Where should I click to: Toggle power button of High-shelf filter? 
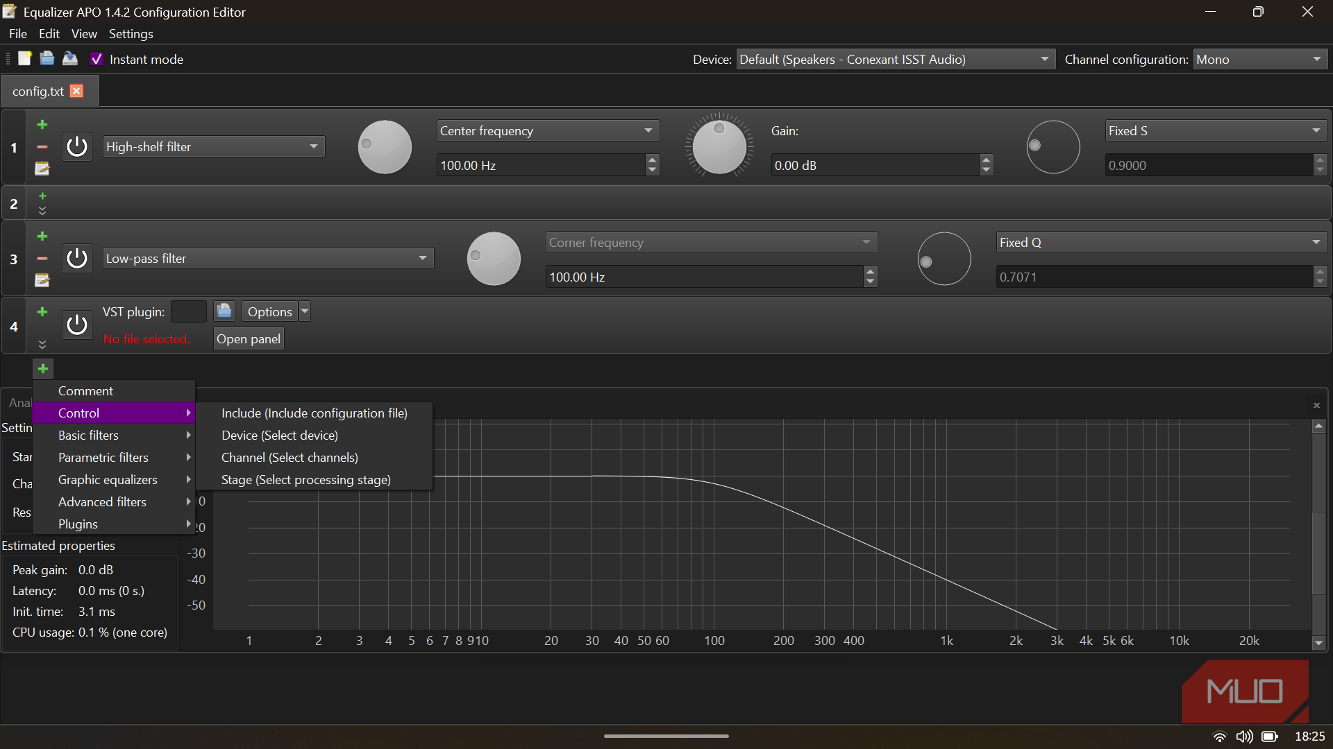pyautogui.click(x=77, y=147)
